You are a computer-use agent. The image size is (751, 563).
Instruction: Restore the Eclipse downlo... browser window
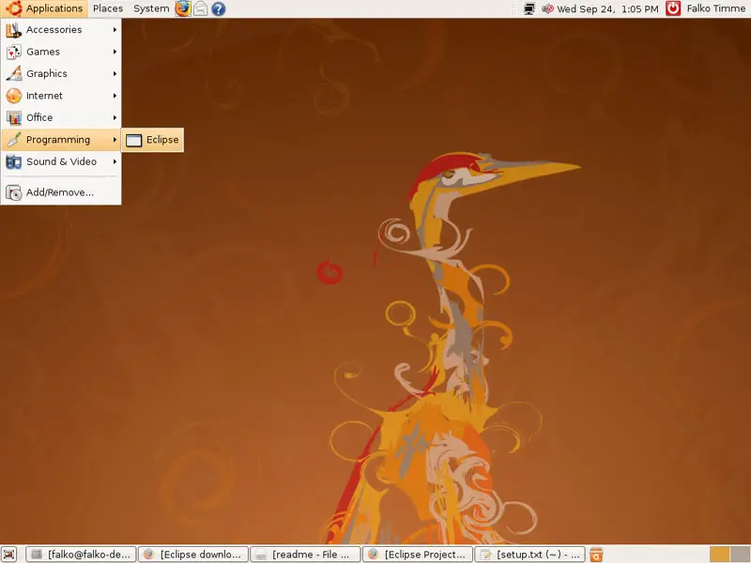pyautogui.click(x=193, y=555)
